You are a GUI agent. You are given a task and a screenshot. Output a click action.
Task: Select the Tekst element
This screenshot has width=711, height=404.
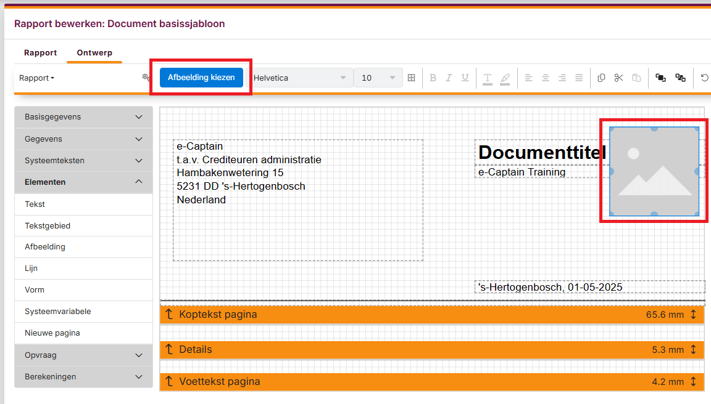point(83,204)
